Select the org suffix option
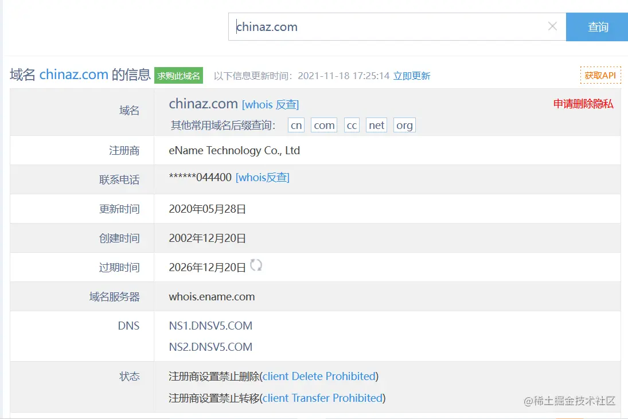The image size is (628, 419). click(x=404, y=126)
